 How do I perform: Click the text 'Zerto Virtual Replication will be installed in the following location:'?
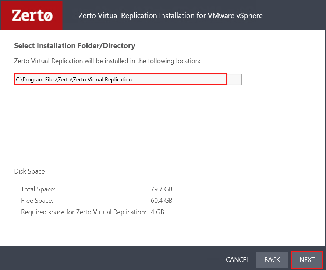(107, 61)
